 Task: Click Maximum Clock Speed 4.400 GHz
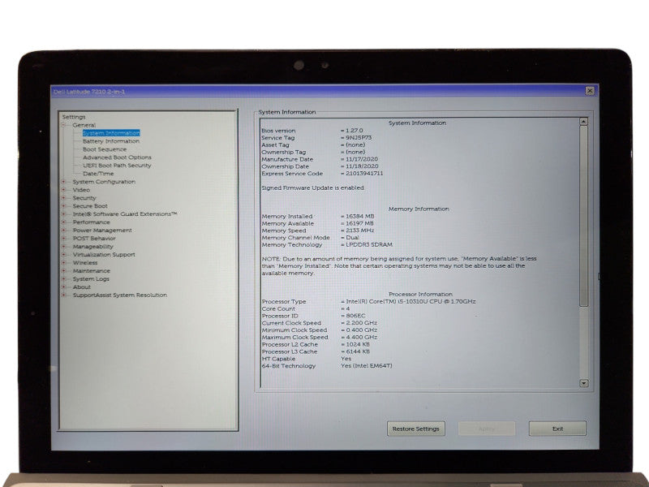click(x=361, y=338)
